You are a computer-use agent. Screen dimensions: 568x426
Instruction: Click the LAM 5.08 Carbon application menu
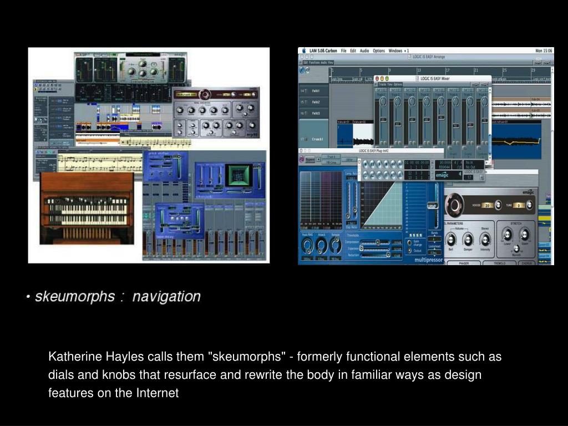click(x=323, y=50)
